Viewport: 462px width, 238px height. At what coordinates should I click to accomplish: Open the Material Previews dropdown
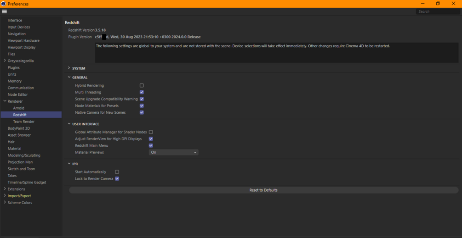click(x=174, y=153)
